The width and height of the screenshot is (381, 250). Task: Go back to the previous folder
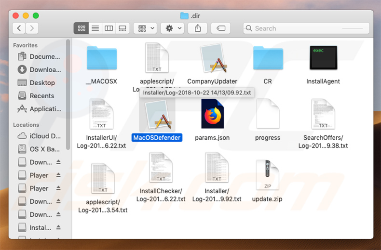click(19, 28)
